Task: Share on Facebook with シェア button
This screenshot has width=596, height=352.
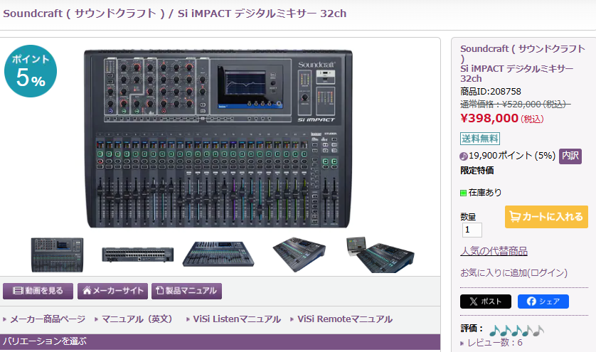Action: [x=543, y=302]
